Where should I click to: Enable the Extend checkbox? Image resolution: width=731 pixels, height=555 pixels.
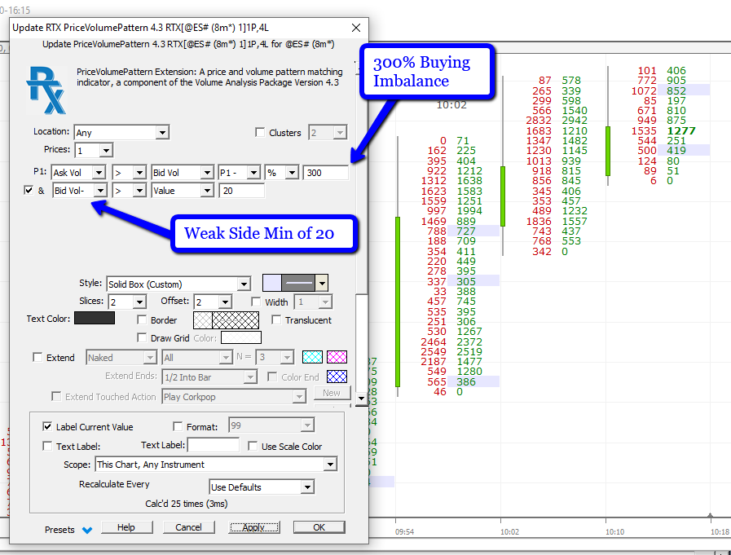[x=37, y=357]
